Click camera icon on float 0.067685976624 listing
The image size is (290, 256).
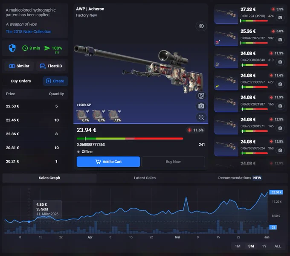(x=280, y=150)
